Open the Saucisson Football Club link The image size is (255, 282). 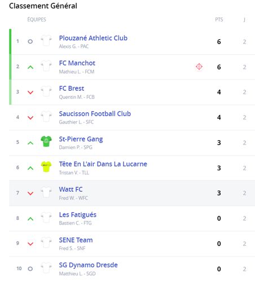pos(95,114)
